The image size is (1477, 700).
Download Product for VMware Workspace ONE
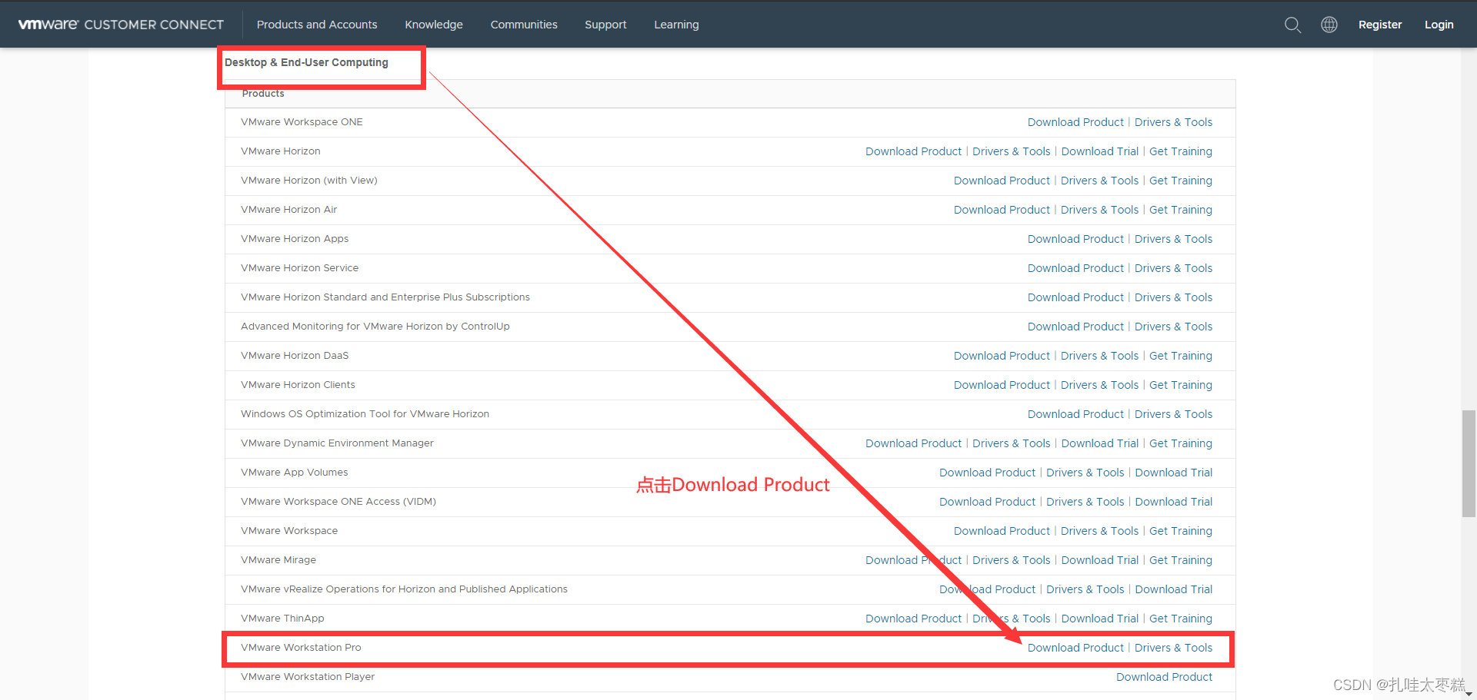click(1075, 122)
